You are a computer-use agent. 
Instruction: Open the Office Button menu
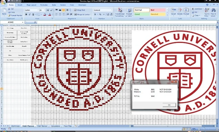click(3, 2)
